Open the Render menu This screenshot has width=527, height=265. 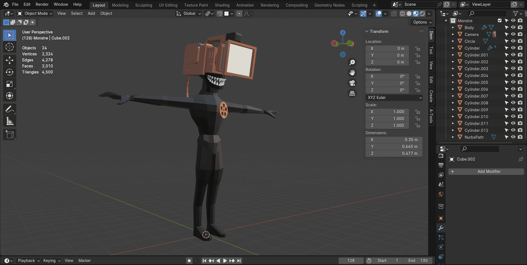(x=42, y=4)
